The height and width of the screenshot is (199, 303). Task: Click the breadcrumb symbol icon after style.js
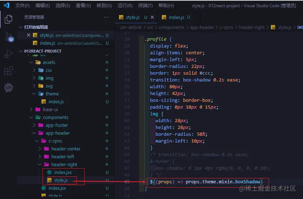300,28
